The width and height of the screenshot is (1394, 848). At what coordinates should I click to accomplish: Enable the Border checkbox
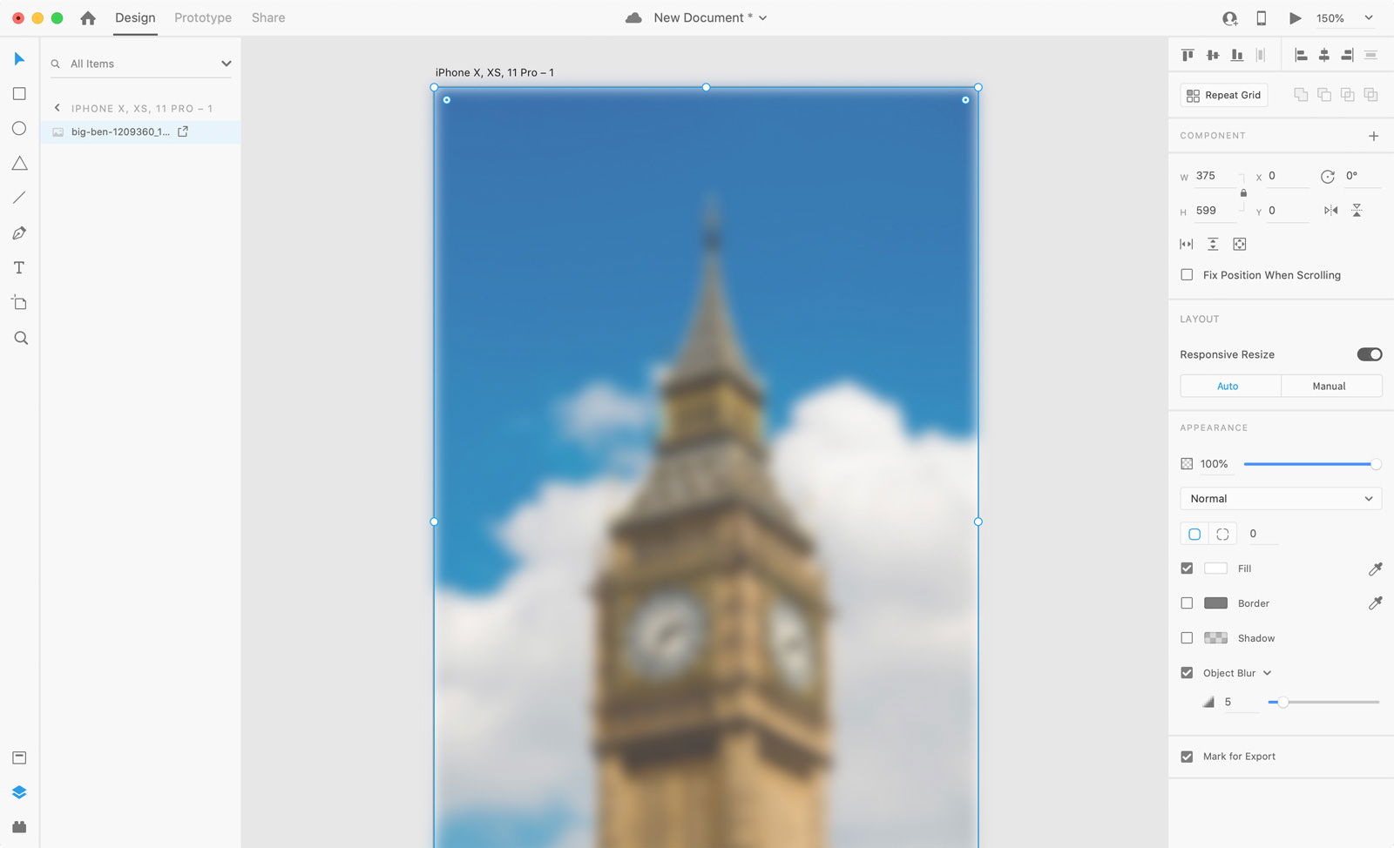[1187, 603]
